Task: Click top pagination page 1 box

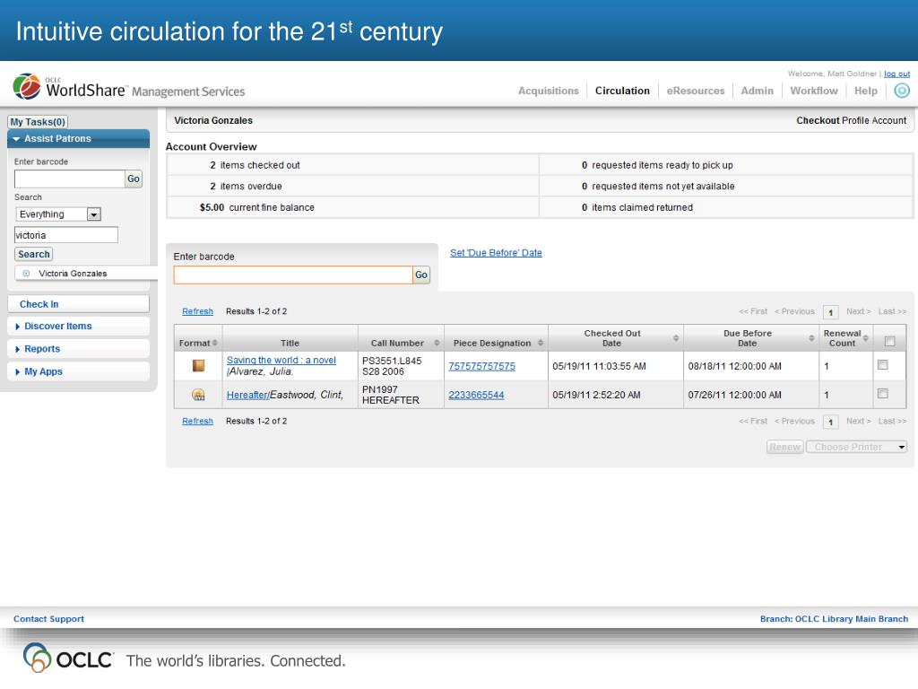Action: click(830, 311)
